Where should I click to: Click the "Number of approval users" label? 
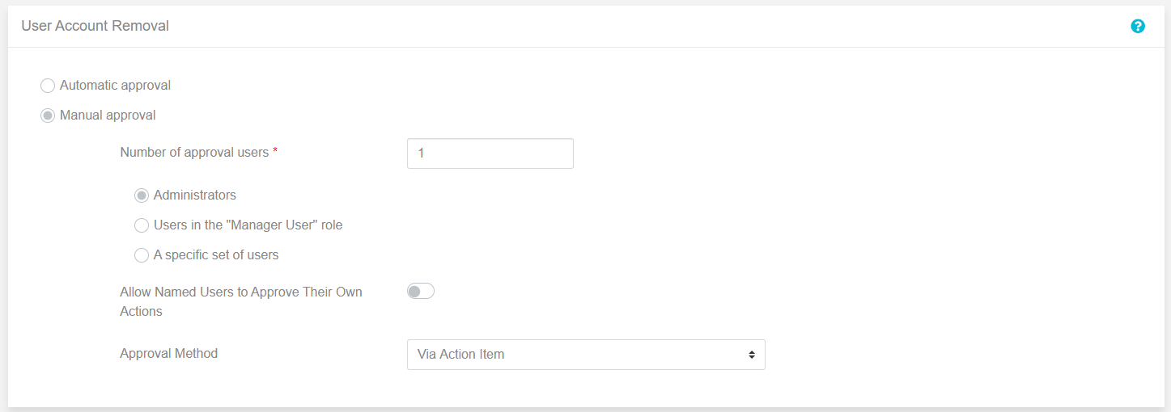tap(194, 152)
